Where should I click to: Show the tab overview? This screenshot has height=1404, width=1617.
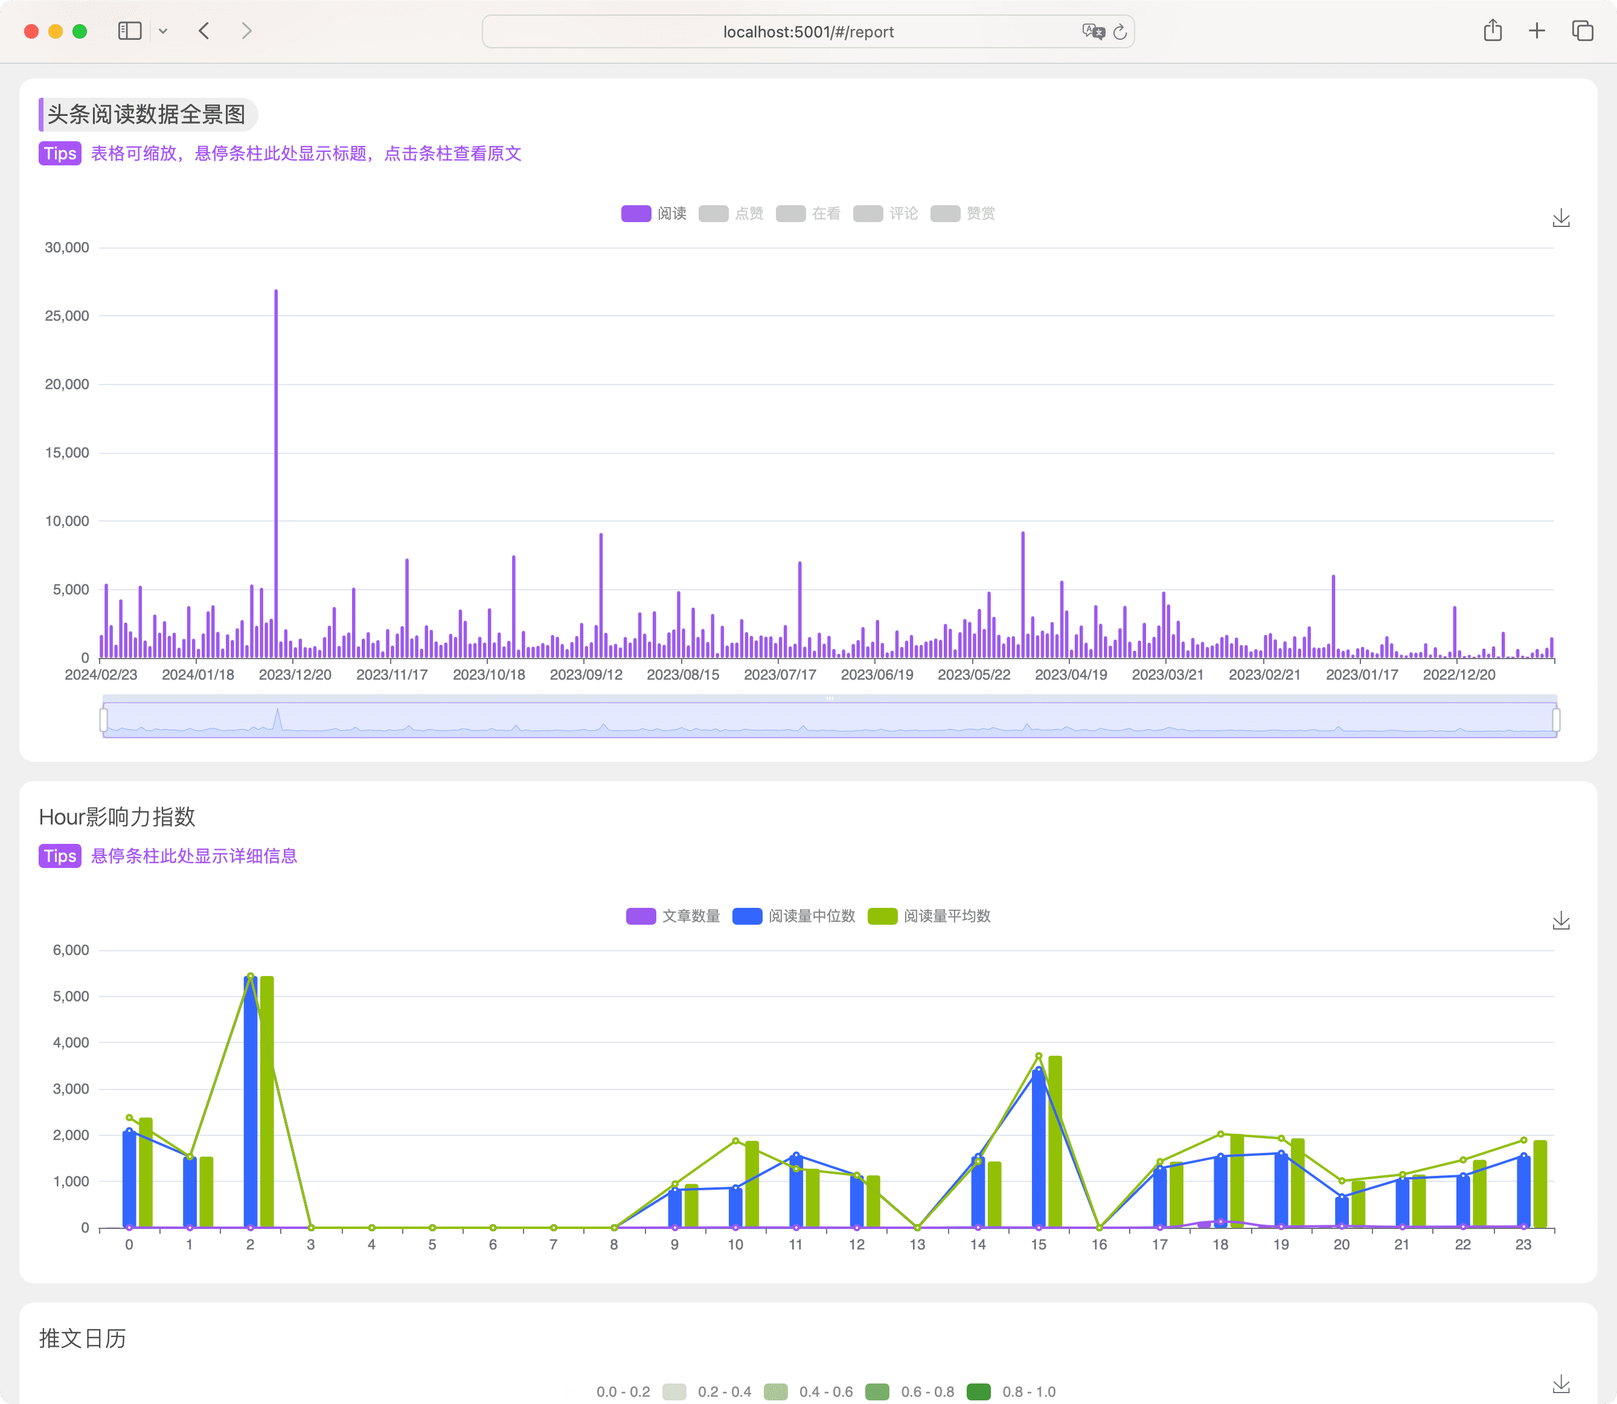pyautogui.click(x=1582, y=31)
